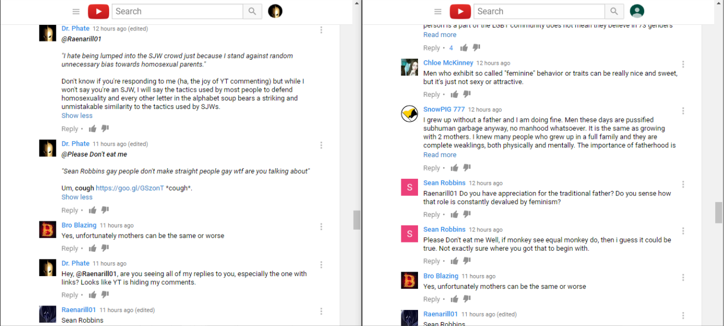The width and height of the screenshot is (724, 326).
Task: Focus the Search field in left window
Action: click(177, 12)
